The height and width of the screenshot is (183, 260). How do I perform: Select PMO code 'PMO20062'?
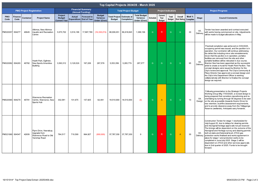[x=7, y=63]
